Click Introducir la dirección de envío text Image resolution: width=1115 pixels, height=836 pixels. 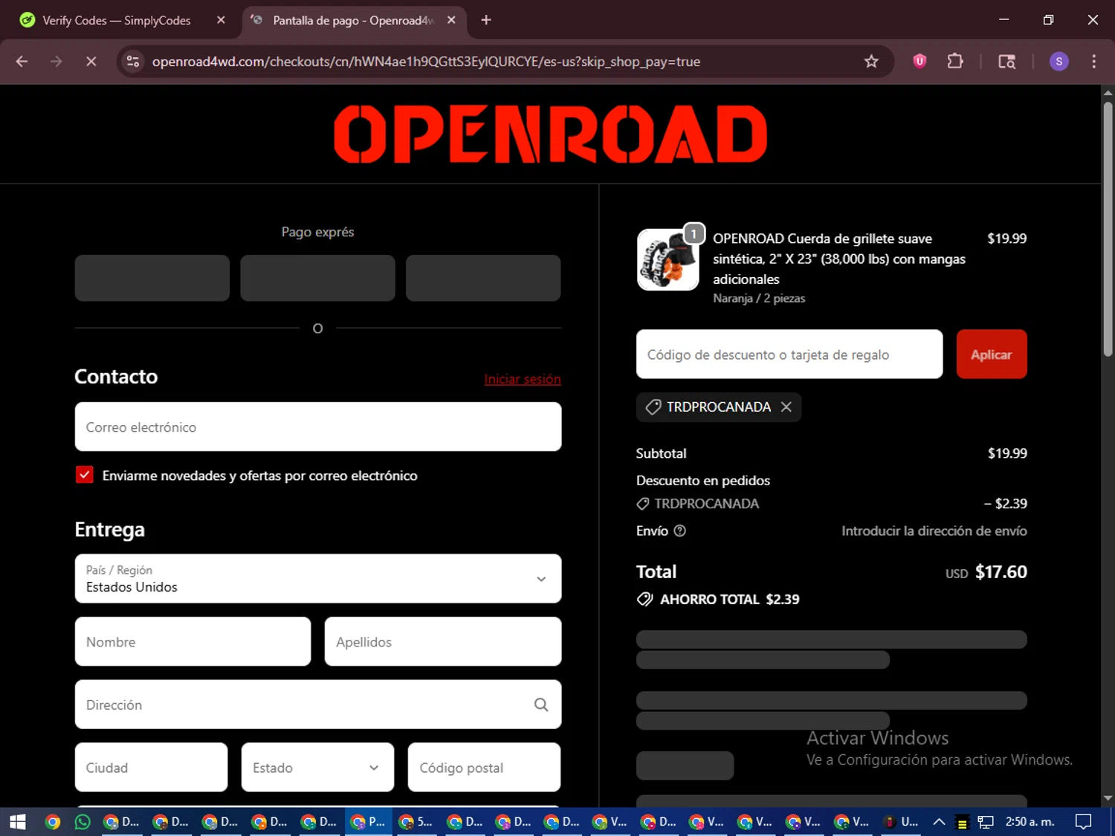click(x=934, y=531)
